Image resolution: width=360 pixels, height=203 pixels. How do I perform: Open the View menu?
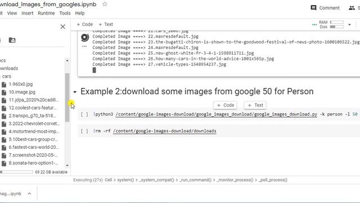(12, 13)
